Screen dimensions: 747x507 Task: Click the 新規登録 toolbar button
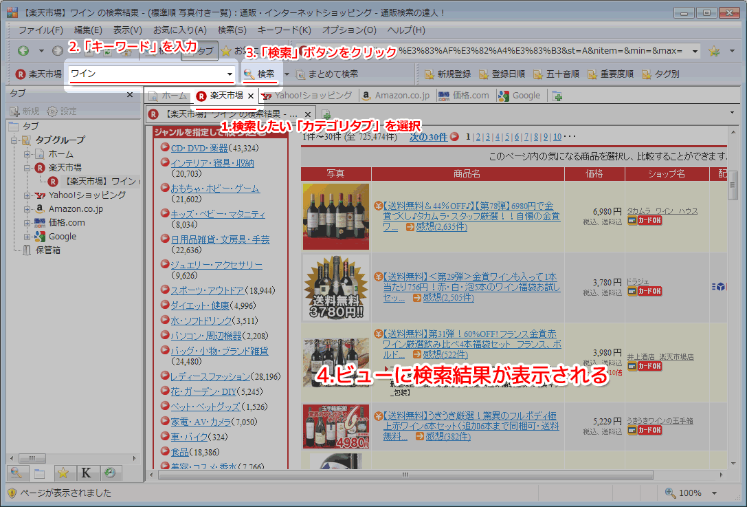(447, 74)
